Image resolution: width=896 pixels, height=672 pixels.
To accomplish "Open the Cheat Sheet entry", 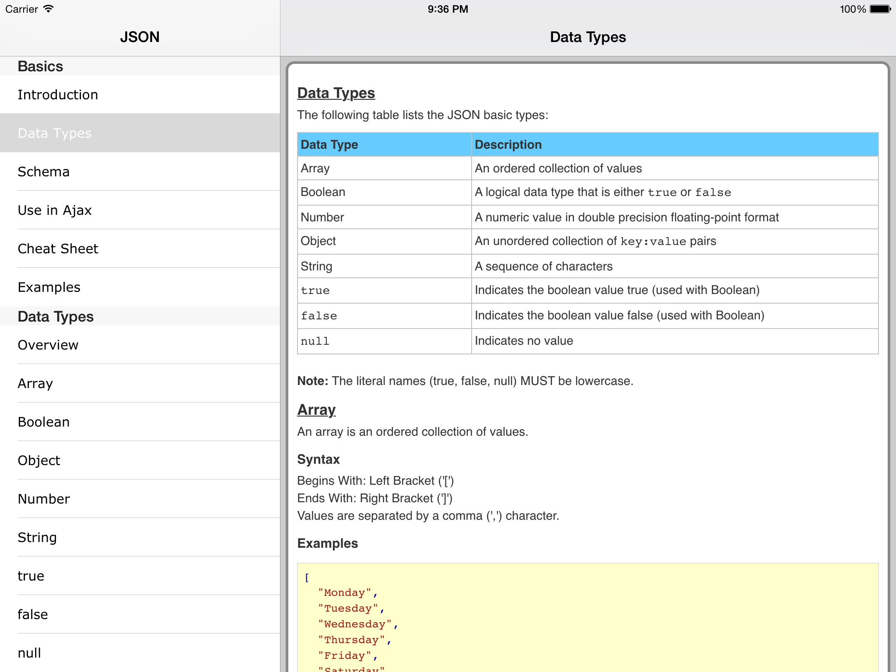I will (x=58, y=248).
